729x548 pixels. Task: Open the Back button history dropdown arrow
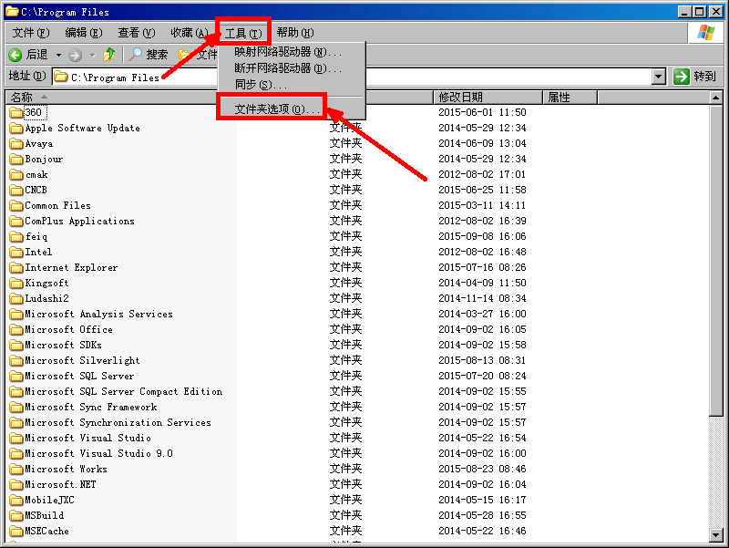(x=58, y=56)
